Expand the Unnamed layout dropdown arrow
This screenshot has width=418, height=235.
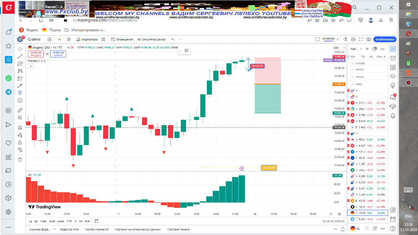pyautogui.click(x=338, y=39)
